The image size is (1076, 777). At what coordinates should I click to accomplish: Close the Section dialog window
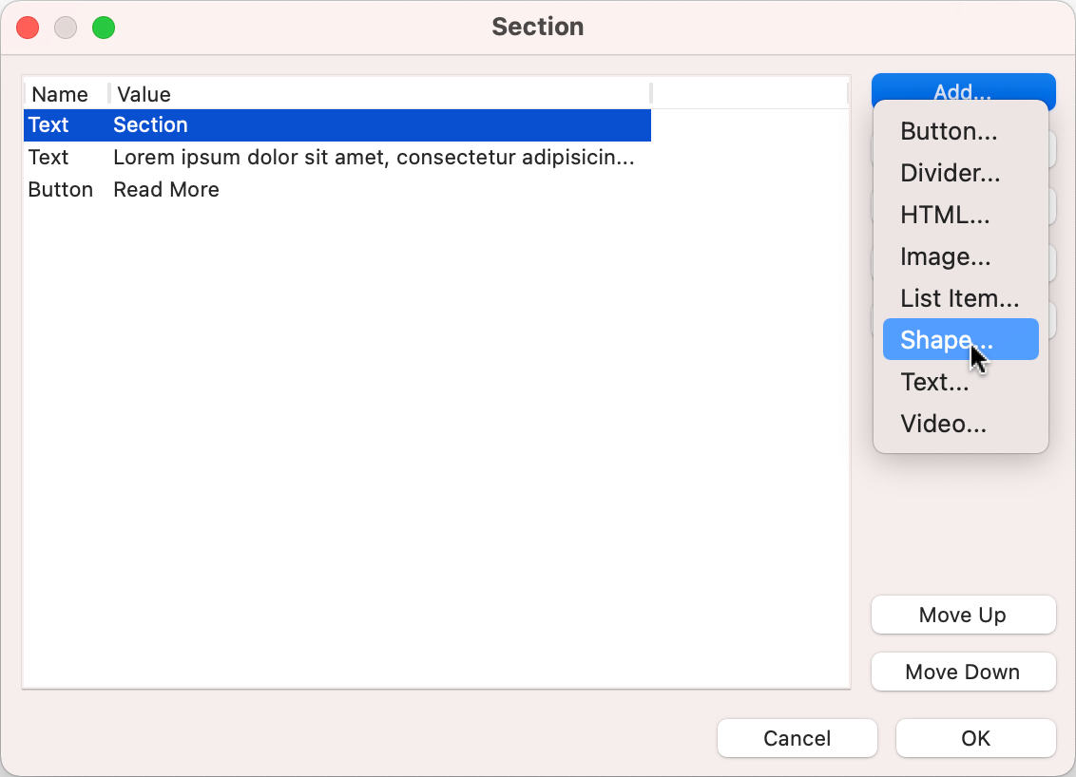[29, 28]
